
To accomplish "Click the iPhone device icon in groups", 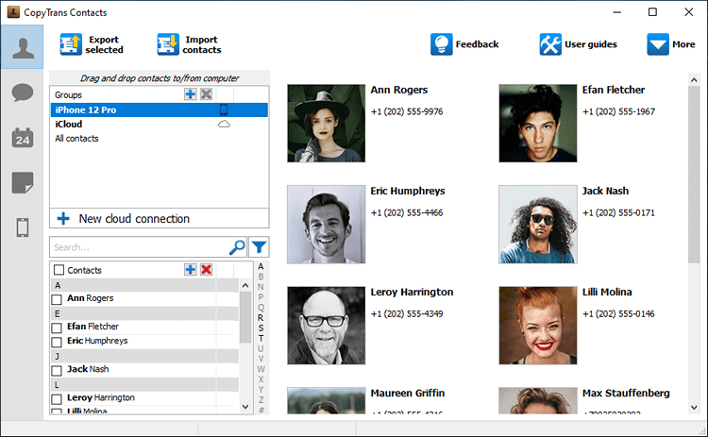I will [224, 109].
